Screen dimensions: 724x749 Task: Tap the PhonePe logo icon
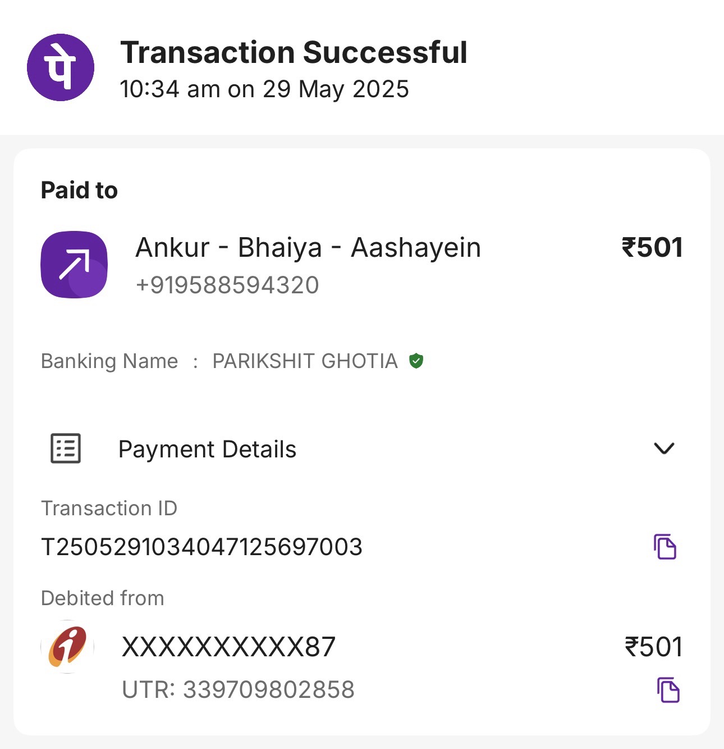coord(61,67)
